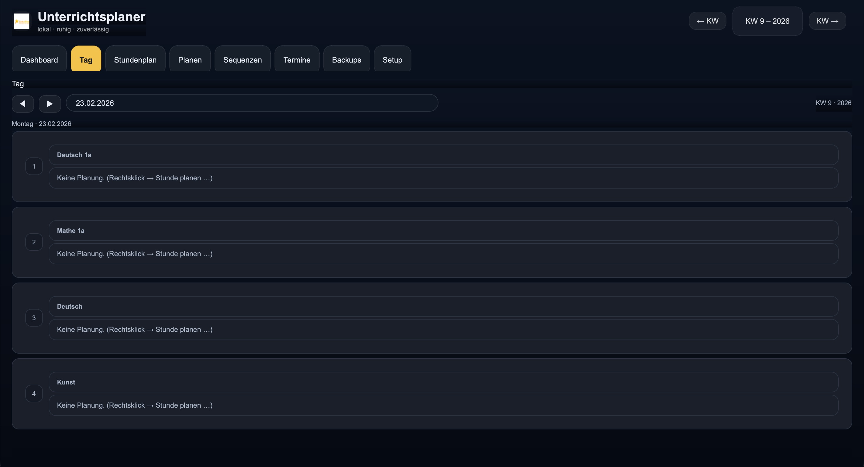Jump to next week with KW →
This screenshot has width=864, height=467.
click(x=827, y=21)
